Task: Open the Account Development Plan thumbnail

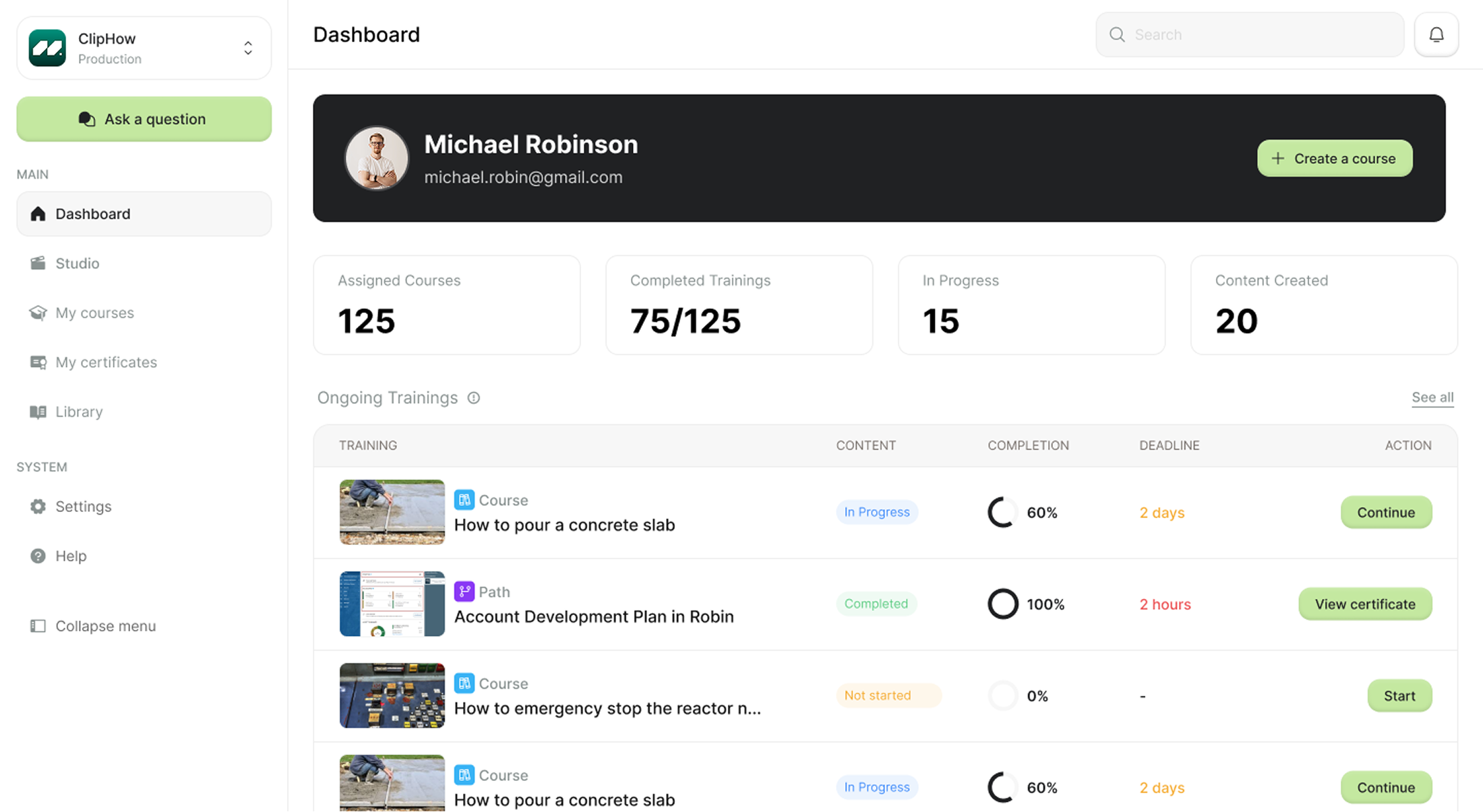Action: (392, 604)
